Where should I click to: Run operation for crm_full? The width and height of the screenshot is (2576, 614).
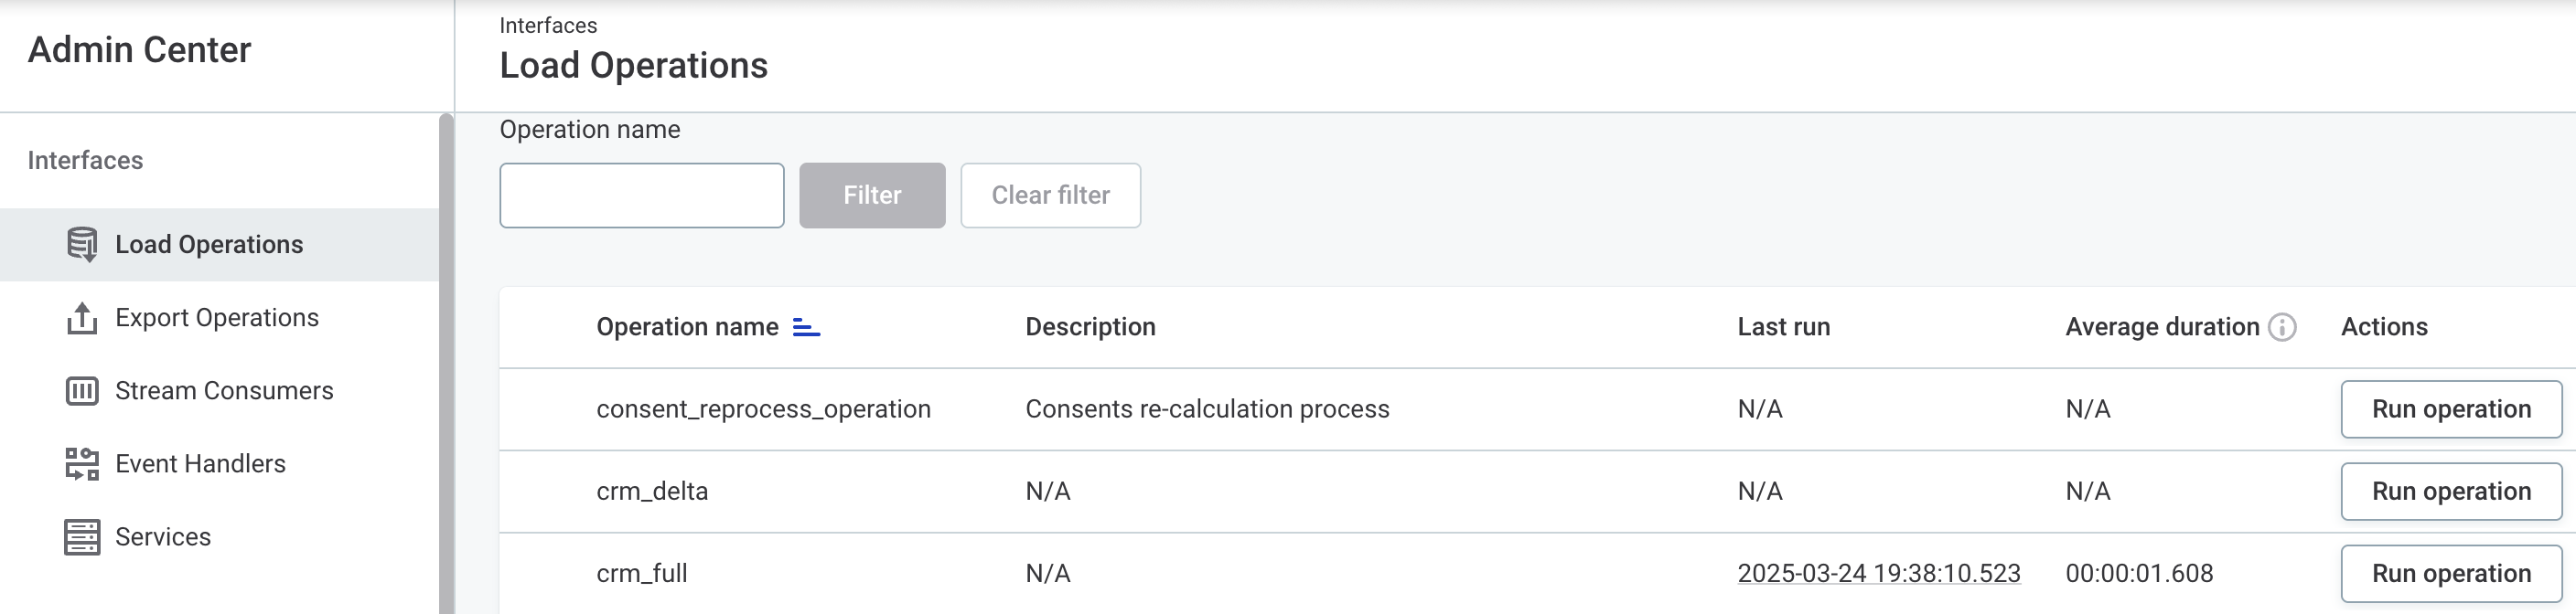2450,573
